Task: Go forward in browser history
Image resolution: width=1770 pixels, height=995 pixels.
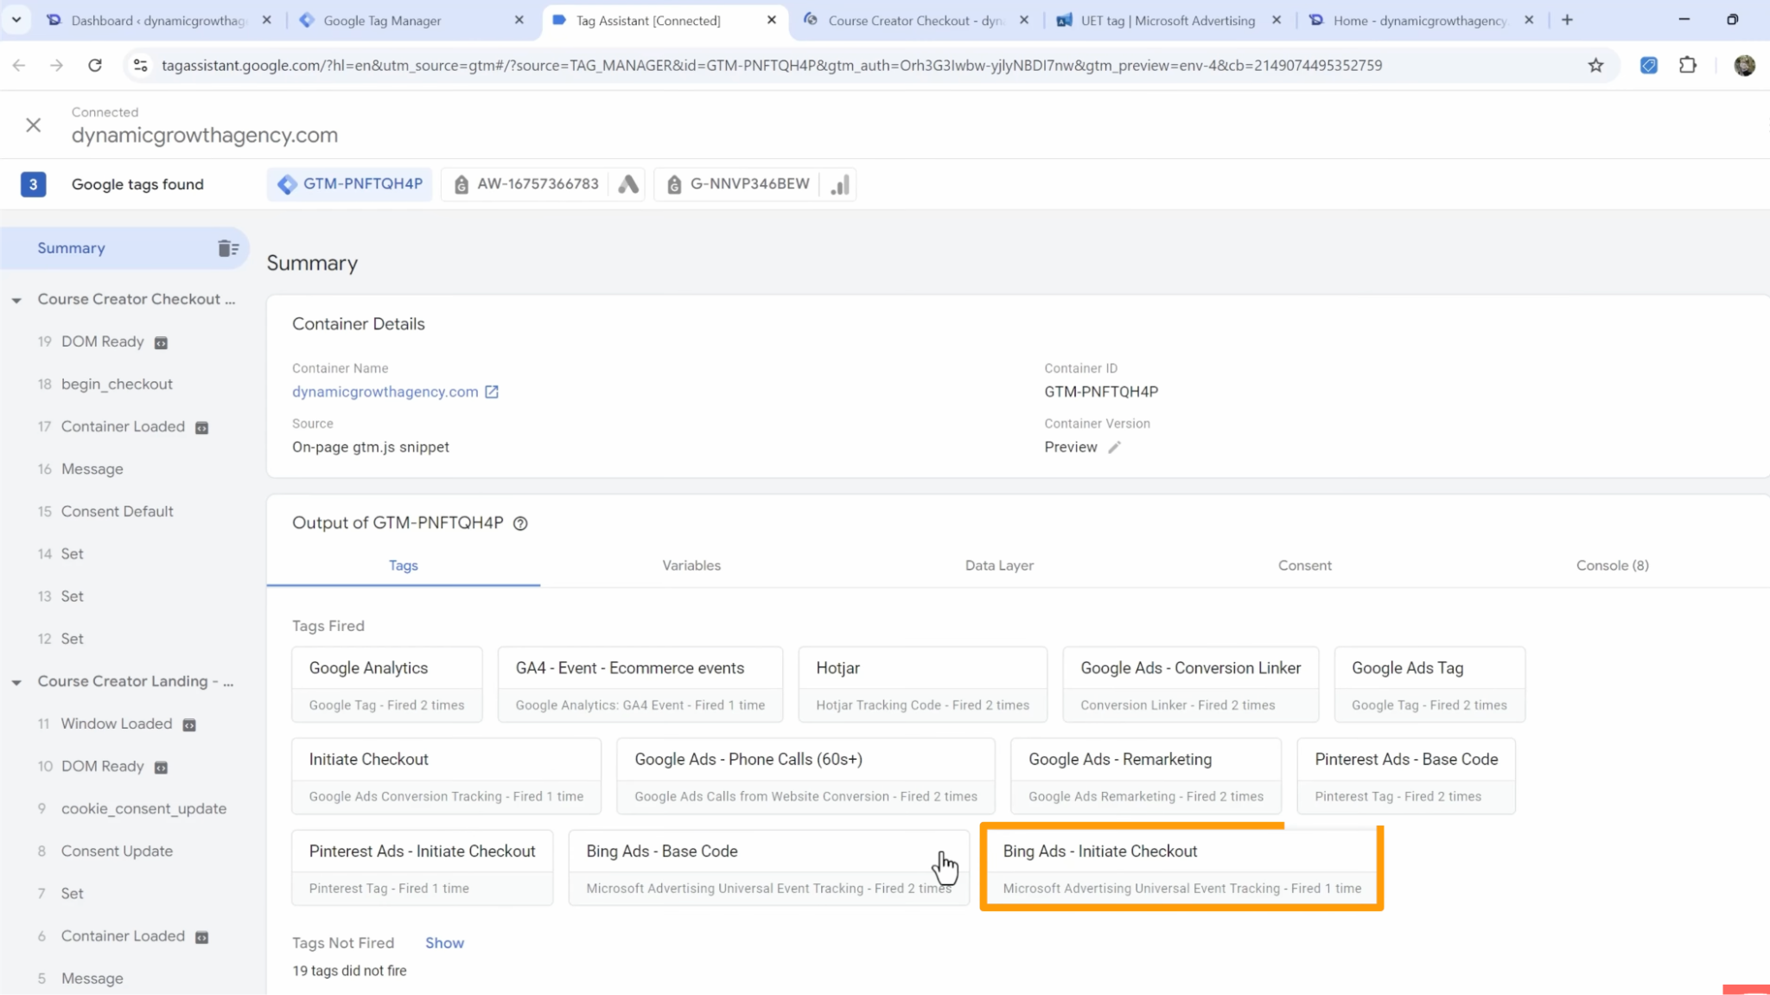Action: (56, 65)
